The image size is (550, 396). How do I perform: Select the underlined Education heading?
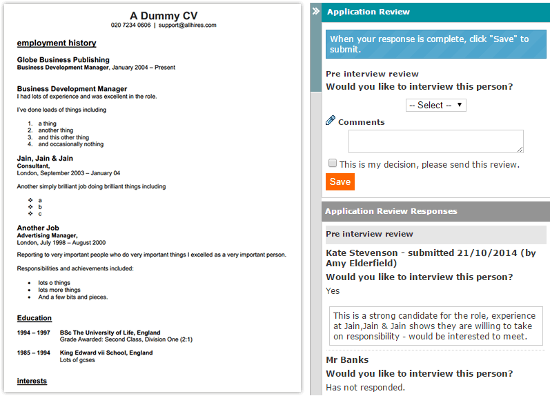pos(35,318)
